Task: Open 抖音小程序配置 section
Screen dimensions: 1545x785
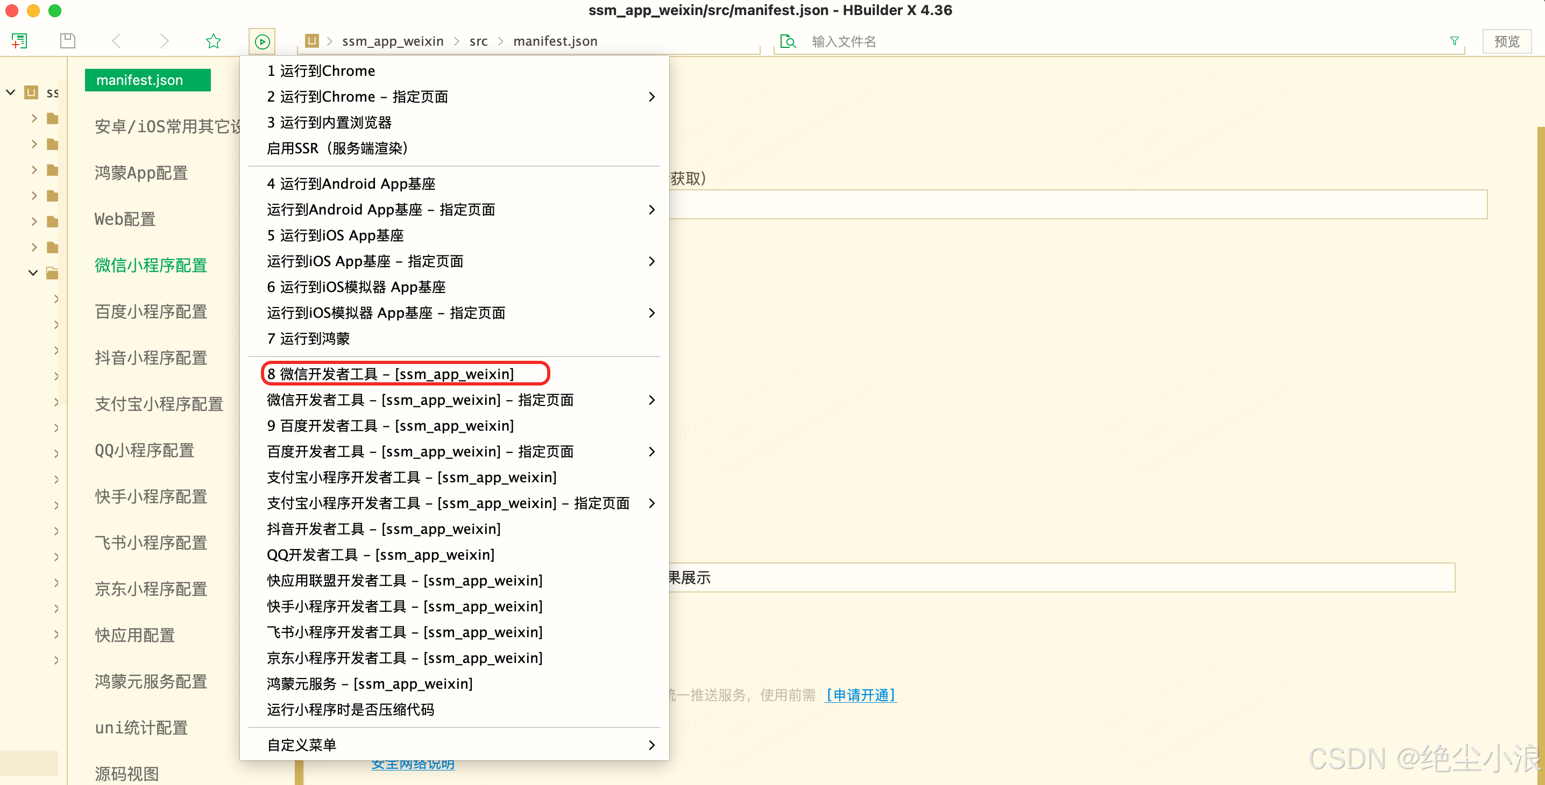Action: pyautogui.click(x=151, y=357)
